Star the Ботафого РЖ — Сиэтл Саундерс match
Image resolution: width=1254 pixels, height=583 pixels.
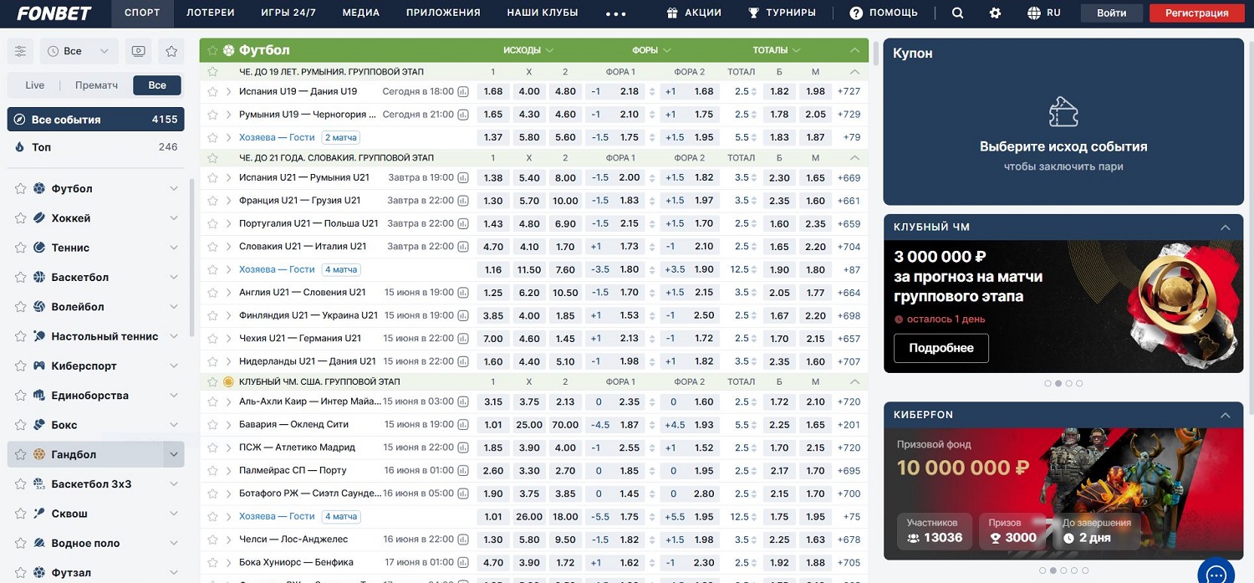[x=212, y=494]
